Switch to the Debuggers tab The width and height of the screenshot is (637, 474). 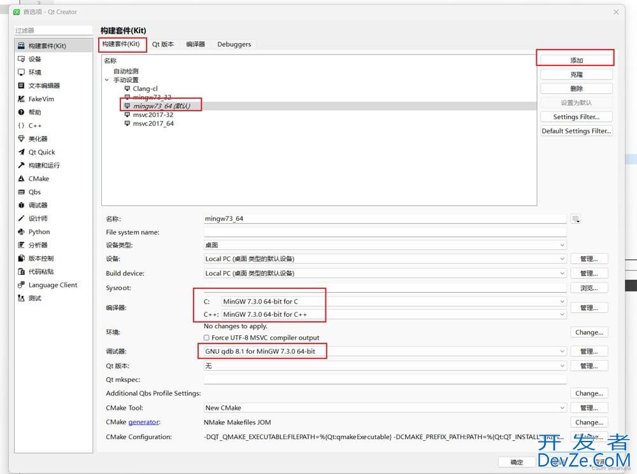pos(234,45)
